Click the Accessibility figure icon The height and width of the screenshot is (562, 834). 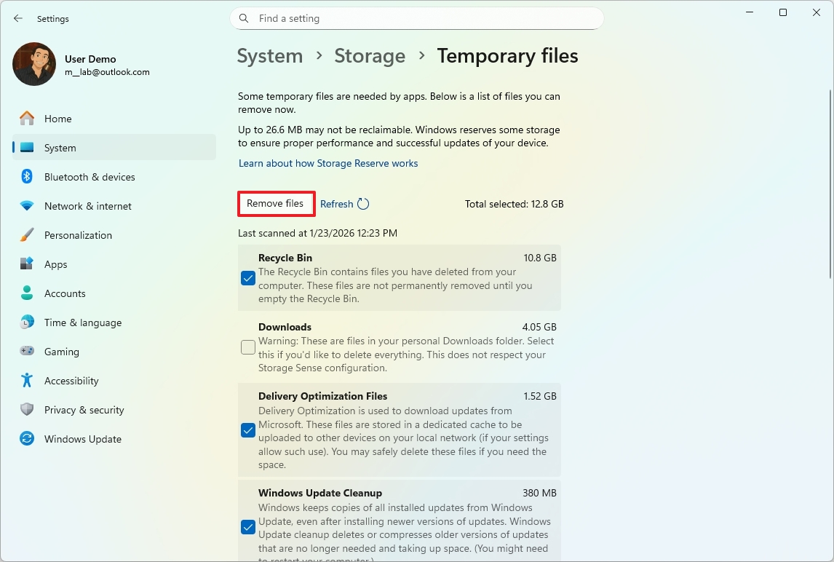[27, 381]
